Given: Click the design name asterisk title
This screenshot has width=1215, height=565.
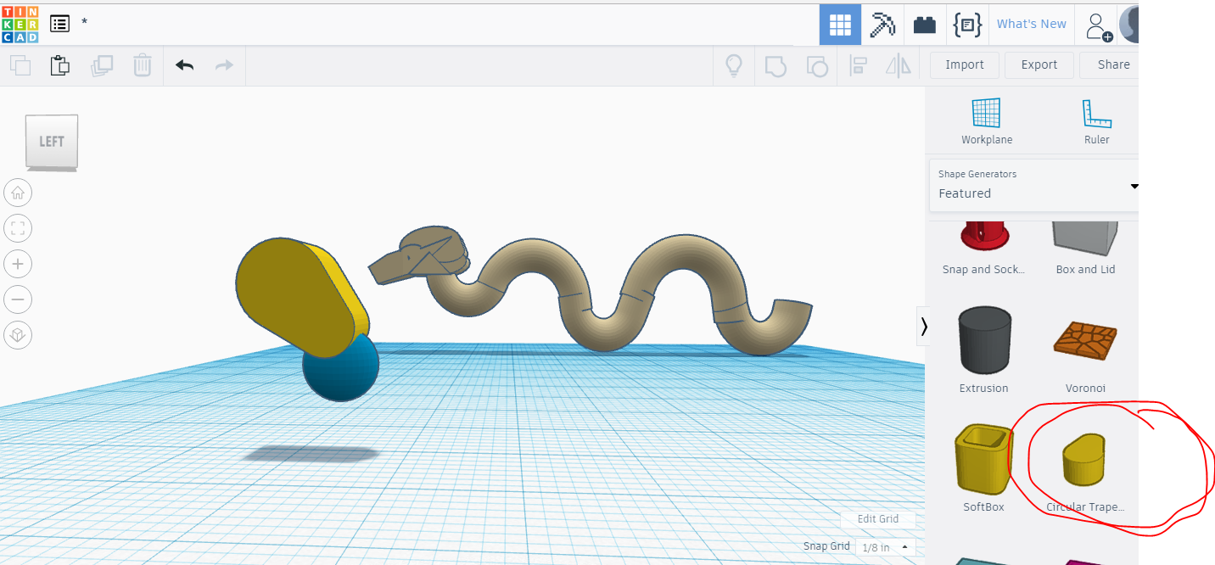Looking at the screenshot, I should [84, 23].
